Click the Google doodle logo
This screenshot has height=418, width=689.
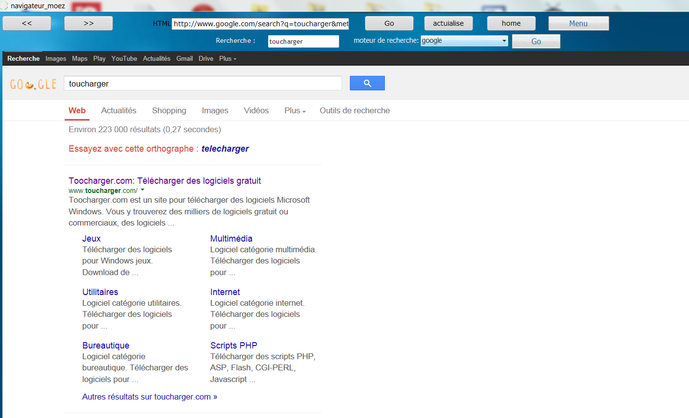coord(33,84)
